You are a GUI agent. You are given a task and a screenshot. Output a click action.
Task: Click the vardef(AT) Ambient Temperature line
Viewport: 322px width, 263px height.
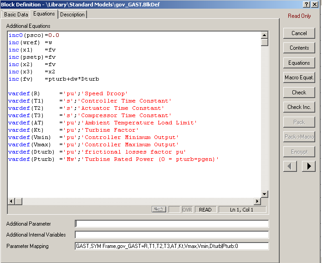pyautogui.click(x=102, y=123)
